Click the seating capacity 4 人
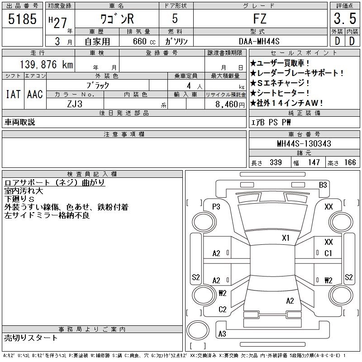The image size is (362, 362). [195, 86]
